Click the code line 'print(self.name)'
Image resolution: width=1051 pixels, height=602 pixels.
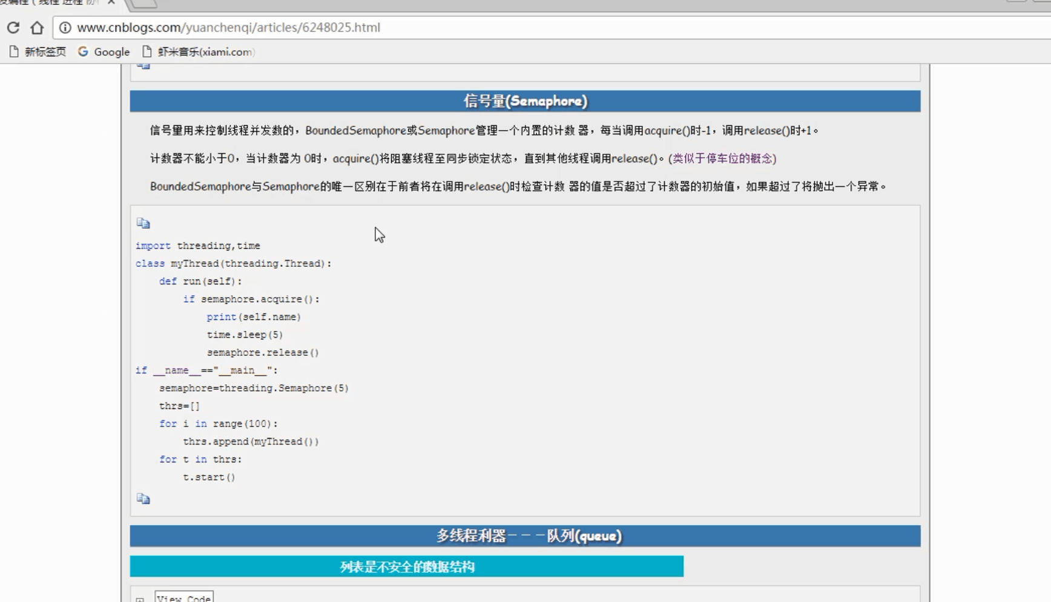(x=254, y=317)
